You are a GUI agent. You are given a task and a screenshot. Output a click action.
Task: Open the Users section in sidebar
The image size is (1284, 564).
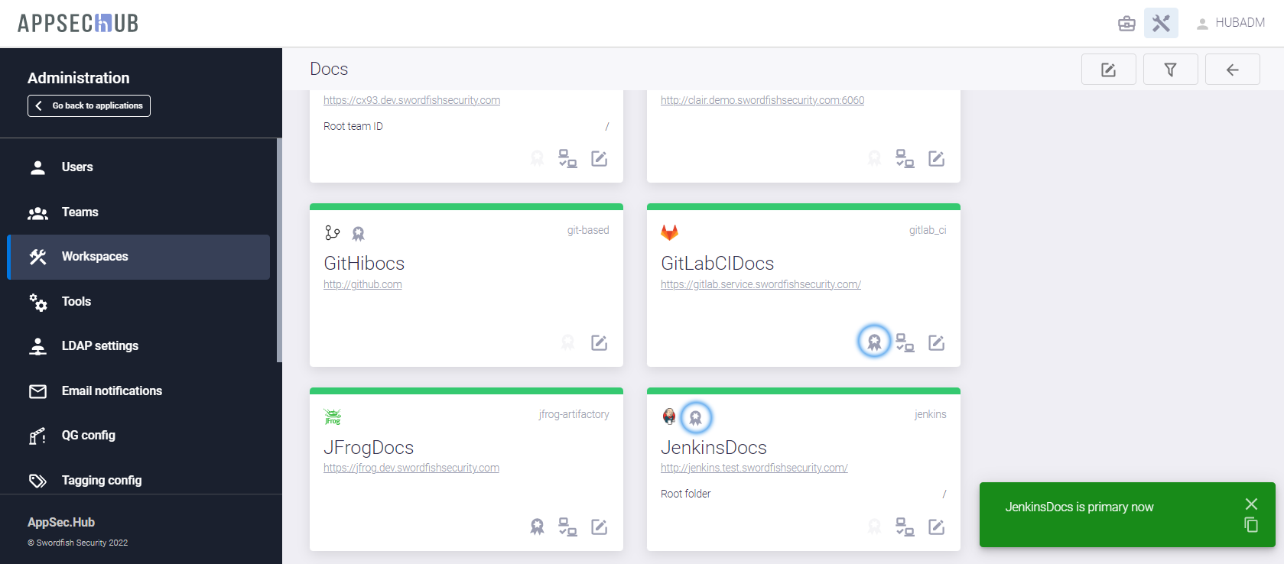click(x=77, y=167)
